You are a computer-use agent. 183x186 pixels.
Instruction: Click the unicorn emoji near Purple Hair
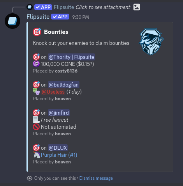(x=36, y=155)
